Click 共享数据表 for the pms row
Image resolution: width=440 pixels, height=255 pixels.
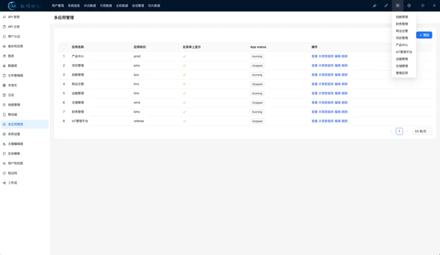click(x=326, y=66)
